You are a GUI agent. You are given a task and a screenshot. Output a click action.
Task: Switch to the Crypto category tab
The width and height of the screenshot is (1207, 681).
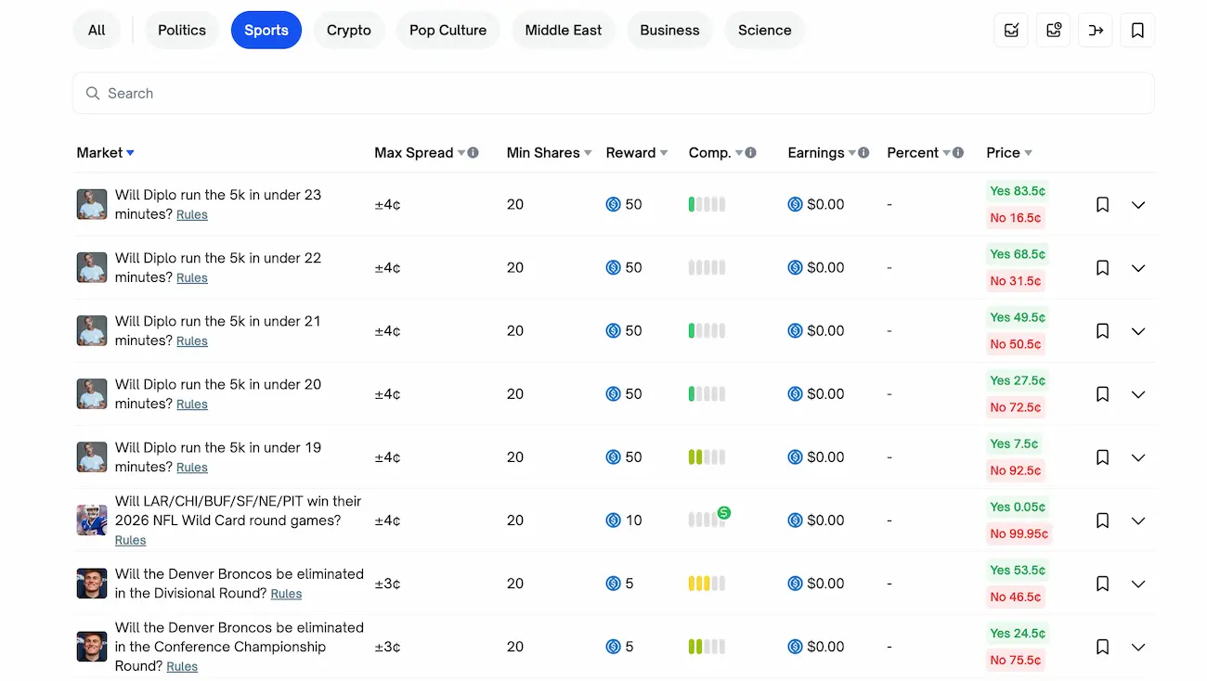349,31
